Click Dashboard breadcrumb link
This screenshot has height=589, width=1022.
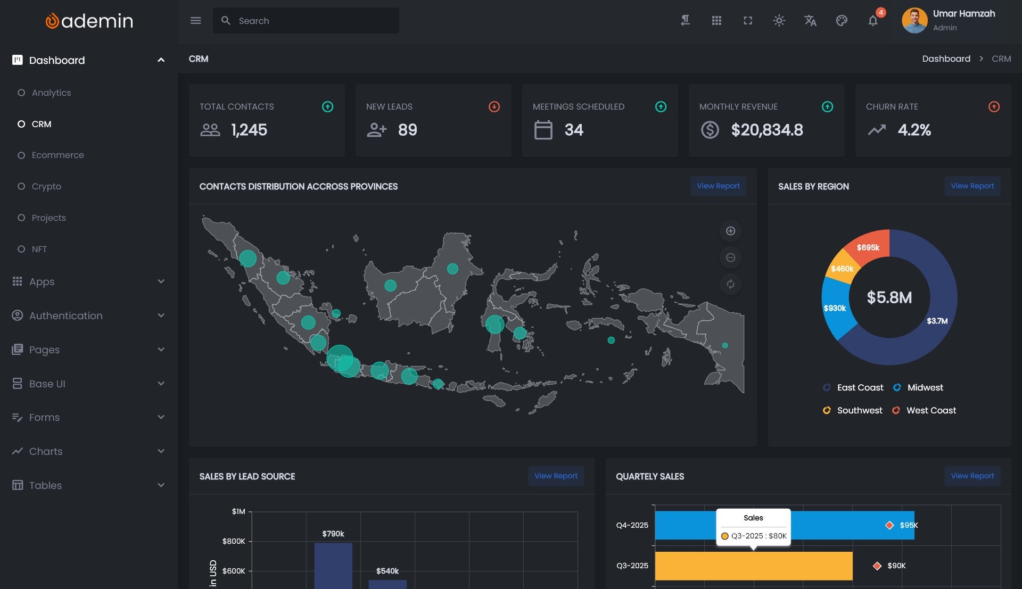click(946, 59)
